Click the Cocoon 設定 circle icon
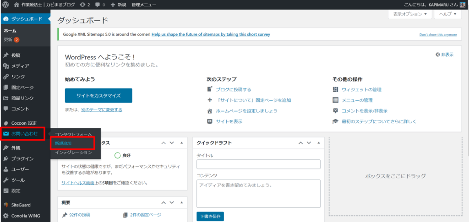Screen dimensions: 469x222 coord(5,123)
